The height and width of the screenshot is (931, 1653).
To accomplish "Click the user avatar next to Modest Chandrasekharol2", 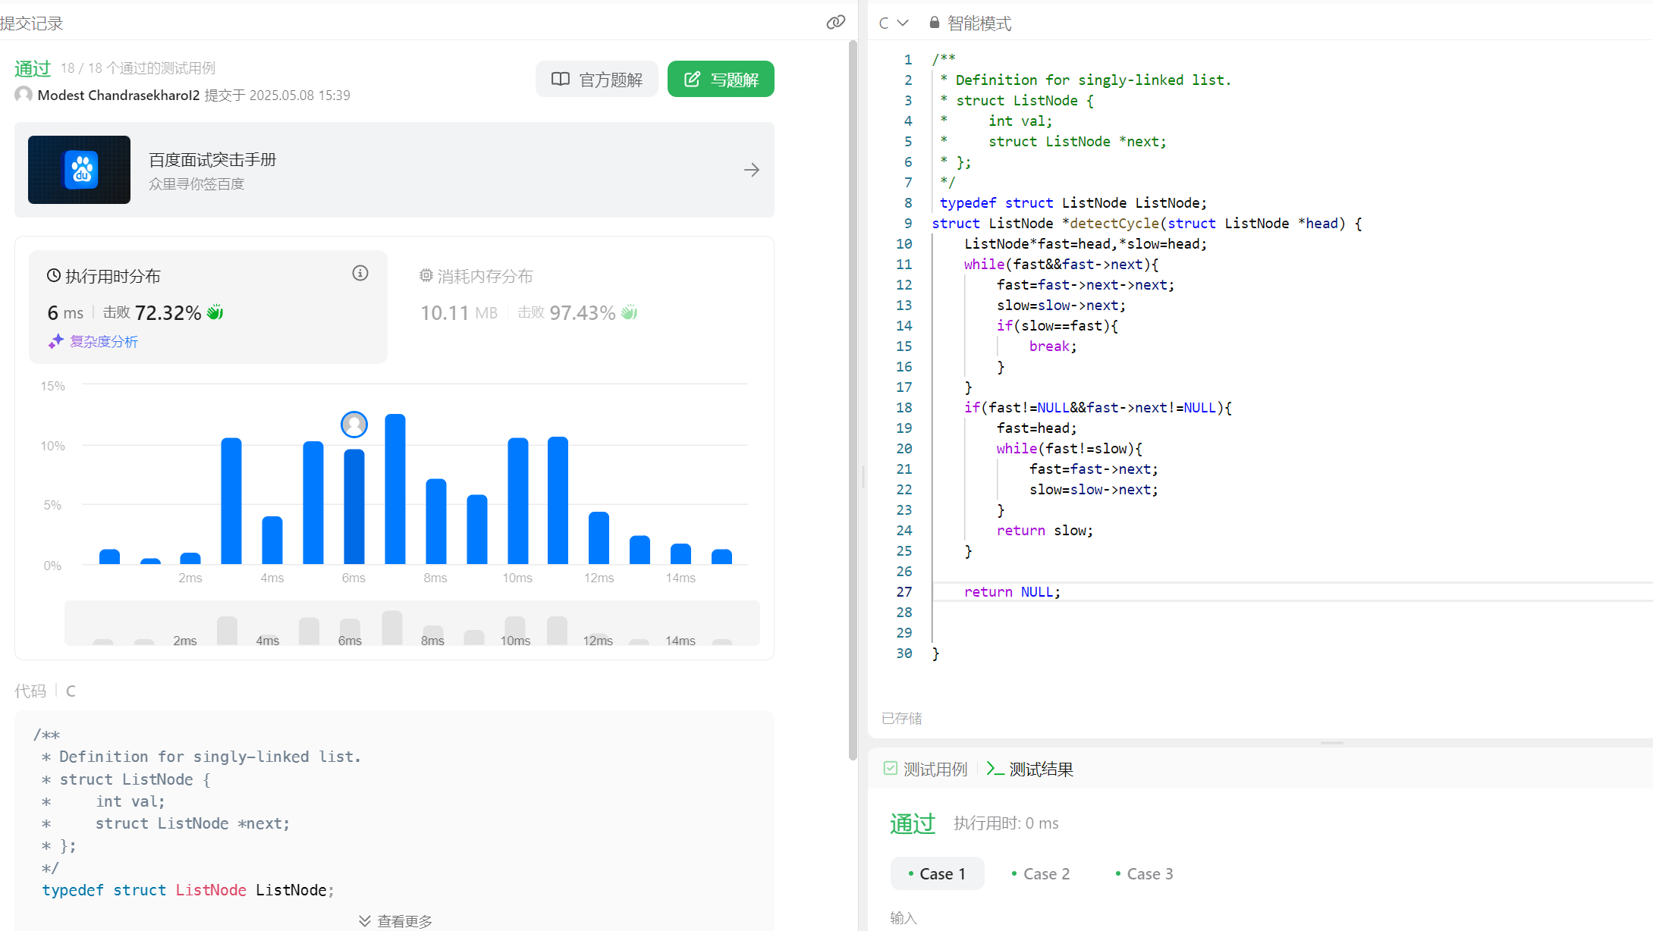I will pos(24,95).
